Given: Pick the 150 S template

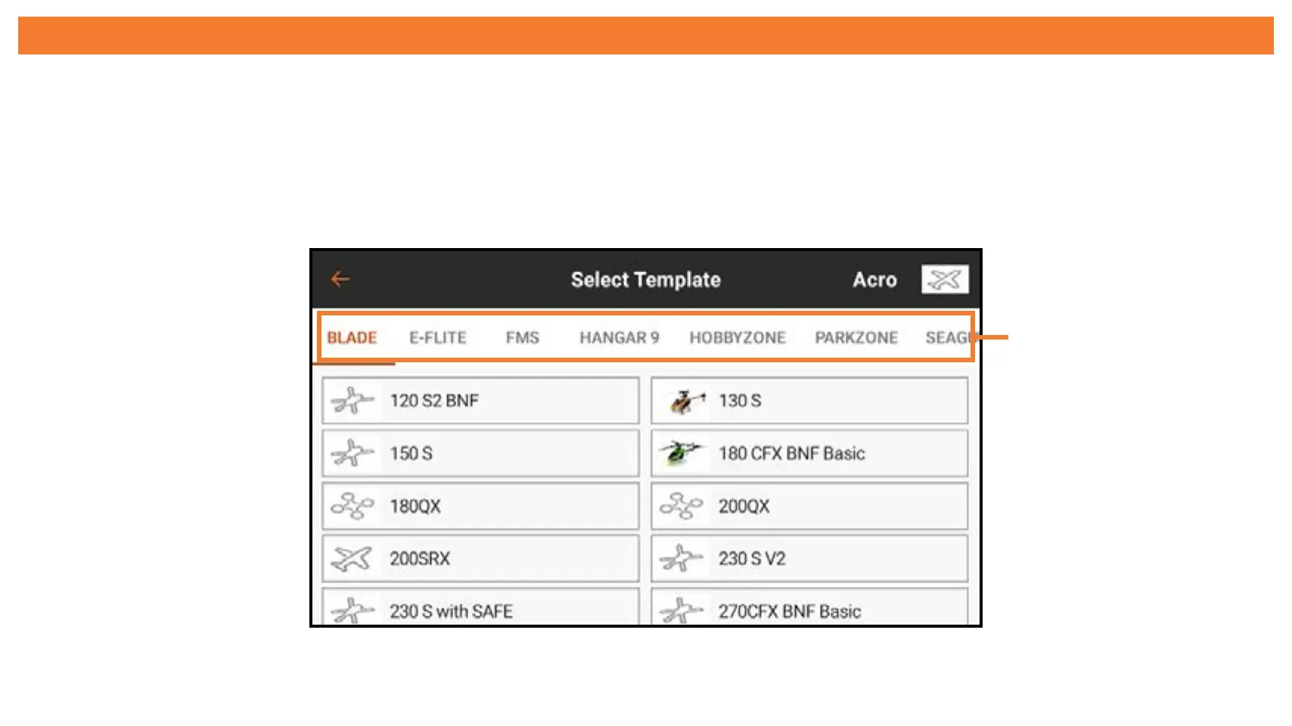Looking at the screenshot, I should coord(480,454).
